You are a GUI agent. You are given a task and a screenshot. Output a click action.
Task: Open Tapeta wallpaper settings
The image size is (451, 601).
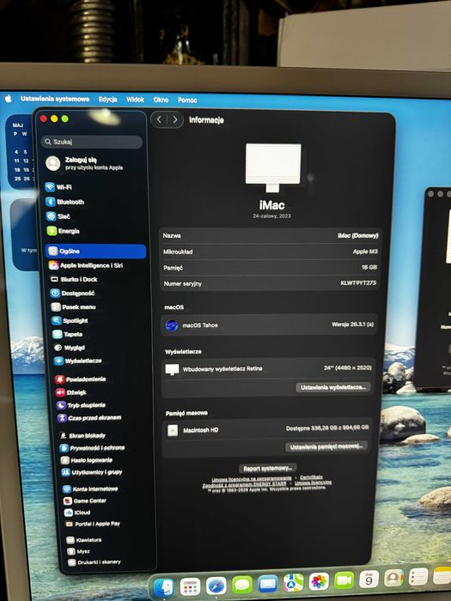tap(68, 334)
